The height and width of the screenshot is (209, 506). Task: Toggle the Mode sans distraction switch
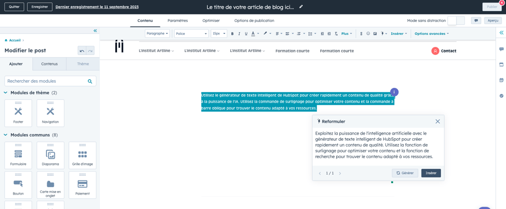tap(456, 20)
